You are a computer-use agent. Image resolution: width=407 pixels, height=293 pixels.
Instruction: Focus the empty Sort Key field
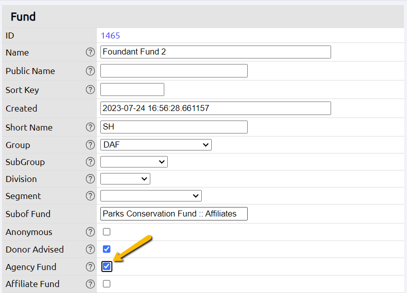tap(132, 89)
